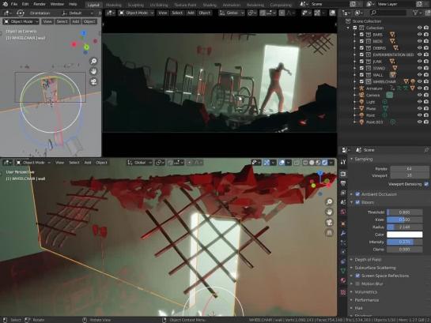This screenshot has width=431, height=323.
Task: Hide the DEBRIS collection with eye icon
Action: [x=419, y=47]
